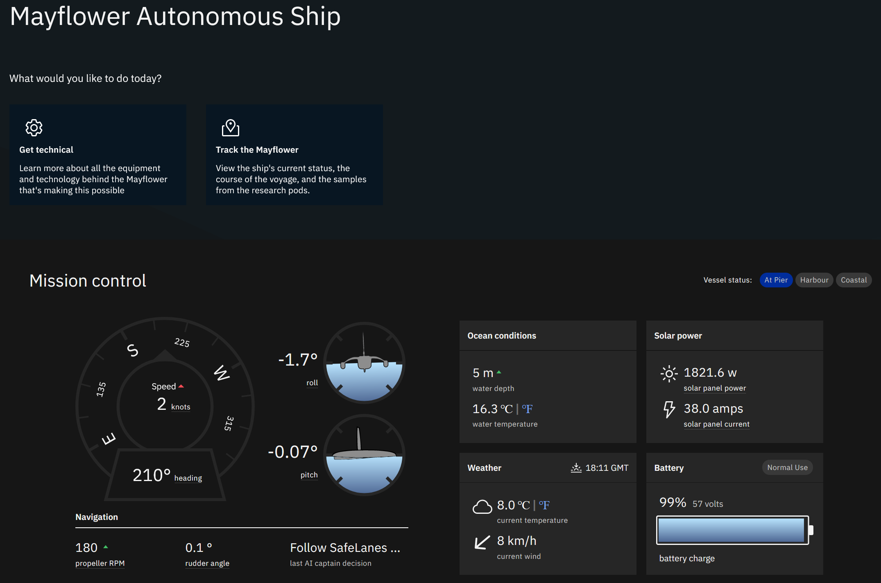
Task: Select the At Pier vessel status
Action: [x=776, y=280]
